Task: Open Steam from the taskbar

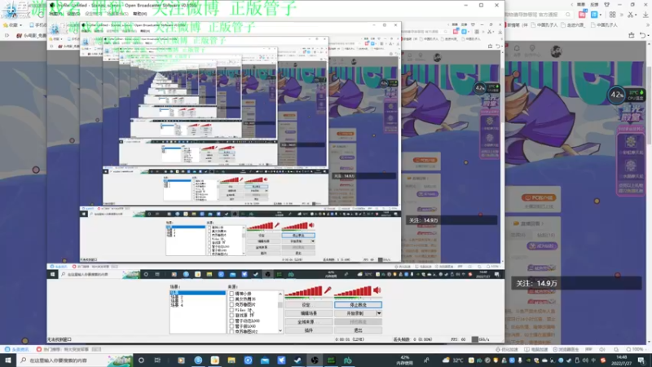Action: click(297, 360)
